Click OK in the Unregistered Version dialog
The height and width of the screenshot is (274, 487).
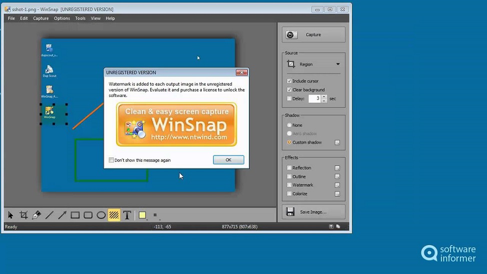[x=229, y=160]
